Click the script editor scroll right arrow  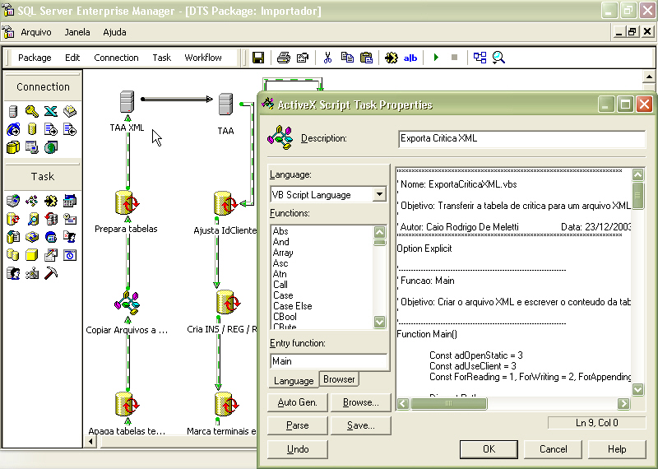(x=623, y=403)
